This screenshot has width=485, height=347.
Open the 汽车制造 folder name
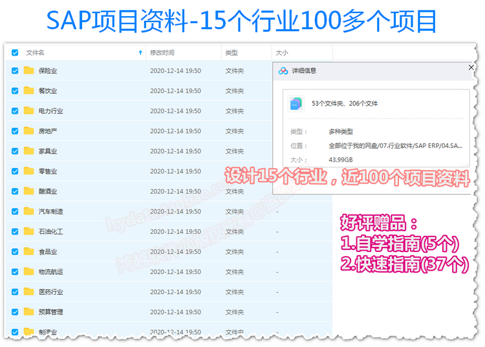coord(50,211)
